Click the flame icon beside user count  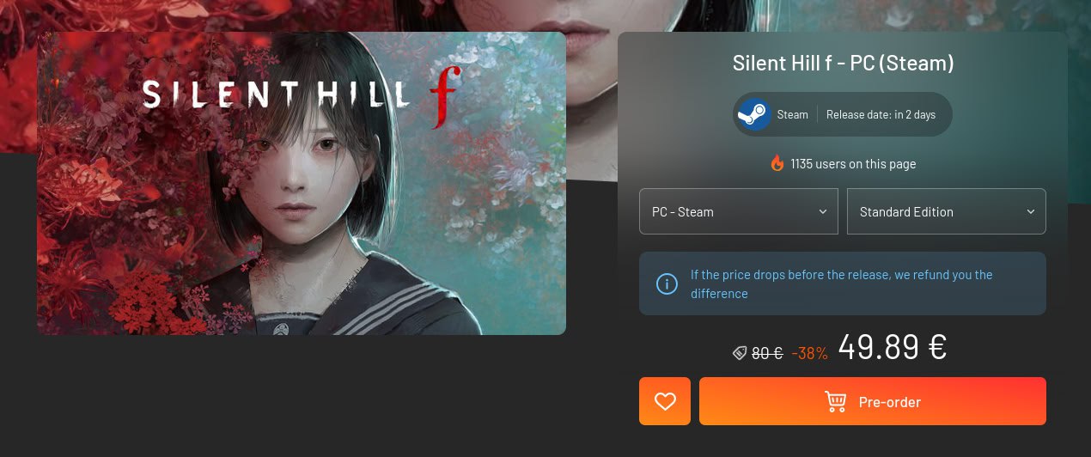(777, 163)
